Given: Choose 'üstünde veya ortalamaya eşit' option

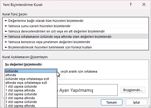Looking at the screenshot, I should coord(31,79).
